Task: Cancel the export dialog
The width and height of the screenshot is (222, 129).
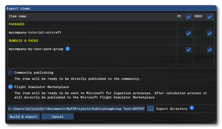Action: coord(57,117)
